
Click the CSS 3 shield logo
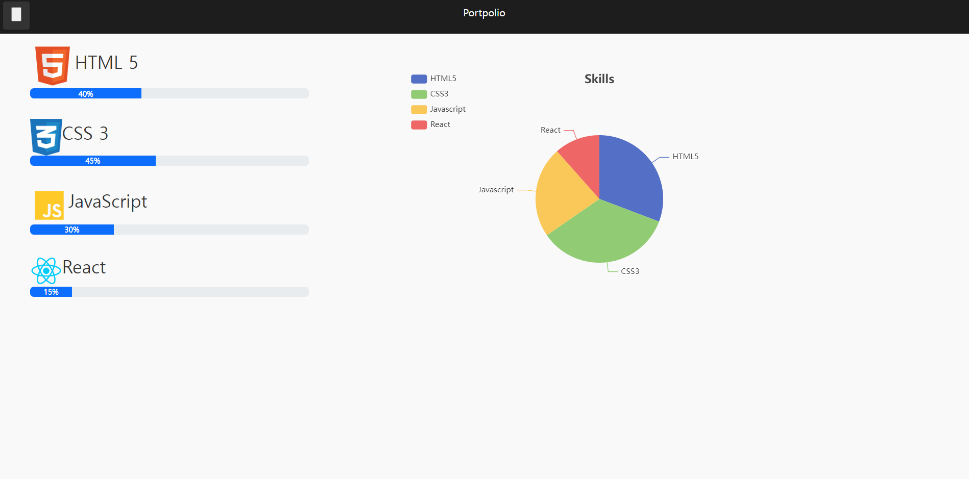[x=46, y=136]
